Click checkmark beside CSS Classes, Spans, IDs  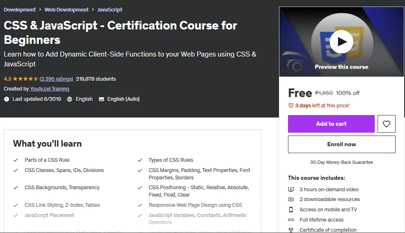[x=16, y=170]
